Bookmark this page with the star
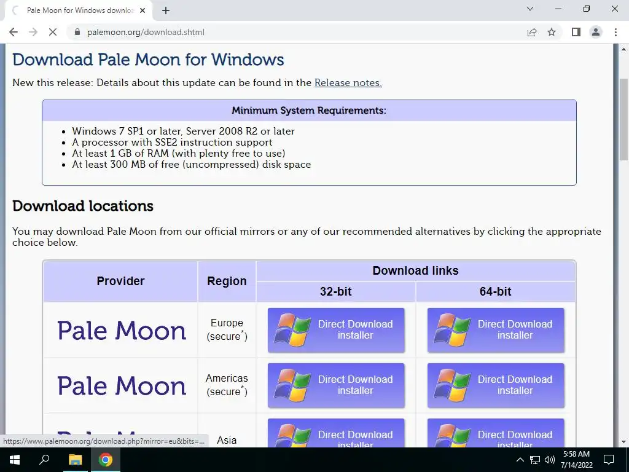Image resolution: width=629 pixels, height=472 pixels. [x=552, y=32]
